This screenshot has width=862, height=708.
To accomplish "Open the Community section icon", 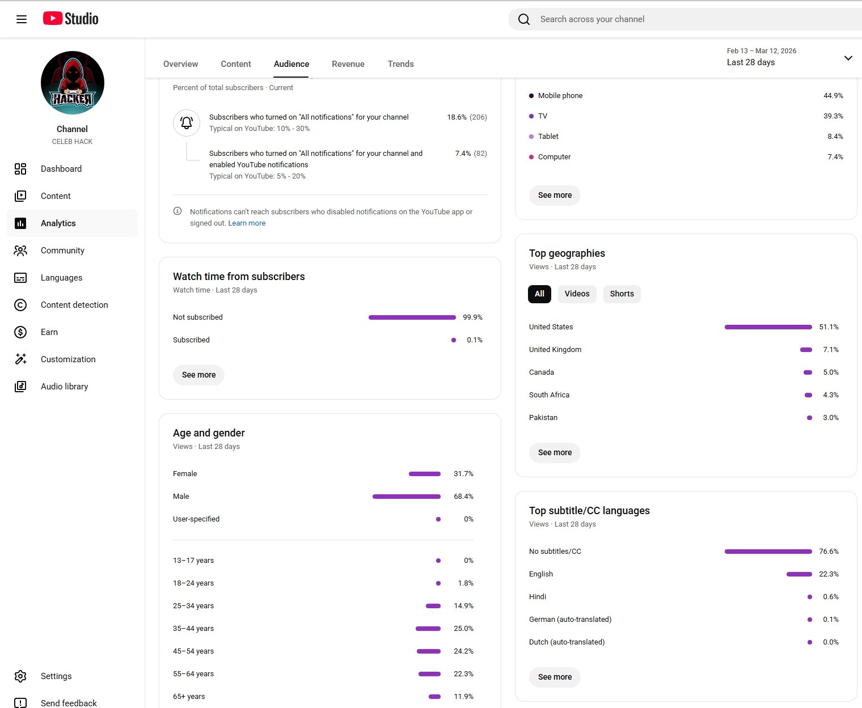I will 20,251.
